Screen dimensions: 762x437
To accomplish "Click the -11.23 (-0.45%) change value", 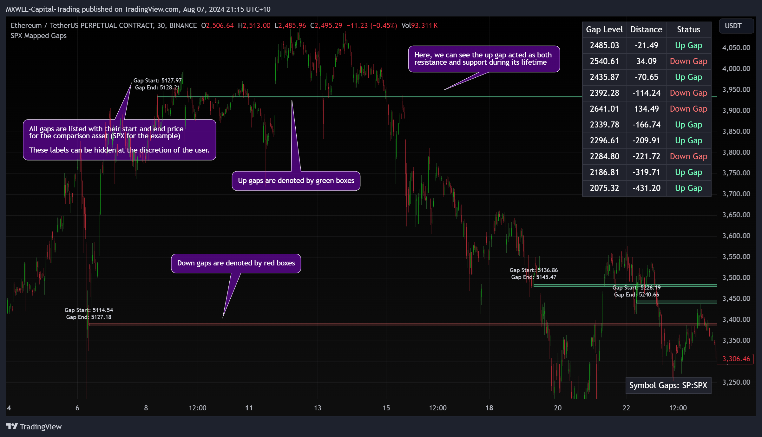I will coord(372,25).
